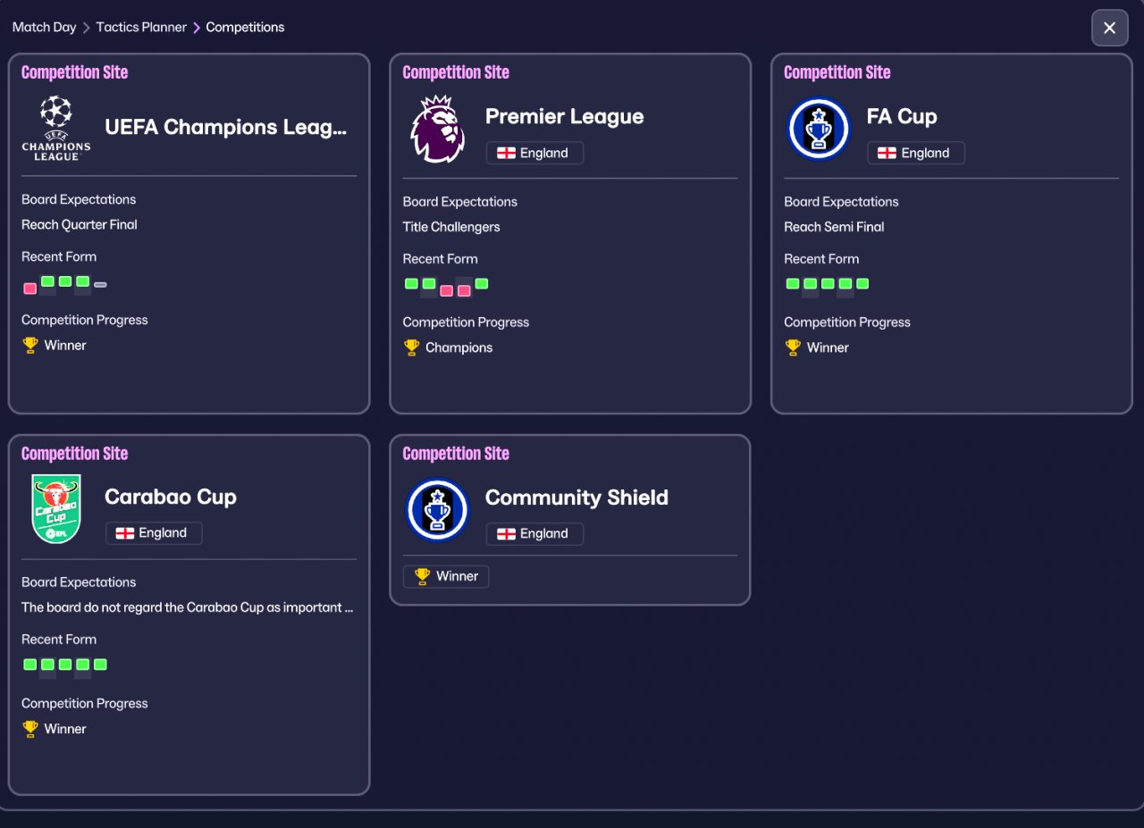This screenshot has height=828, width=1144.
Task: Click 'Recent Form' label in Carabao Cup card
Action: [59, 640]
